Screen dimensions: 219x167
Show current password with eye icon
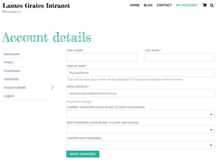[211, 114]
